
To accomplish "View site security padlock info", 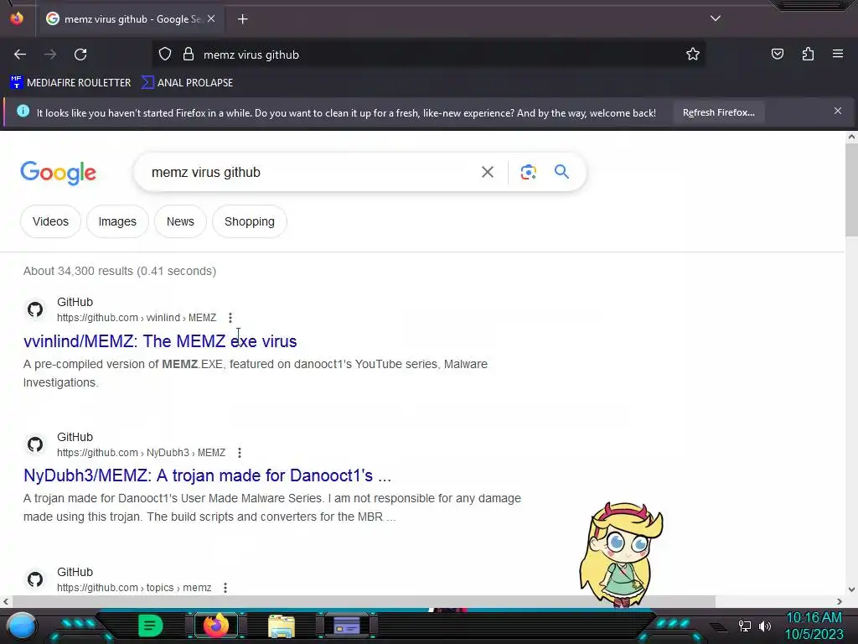I will tap(189, 55).
